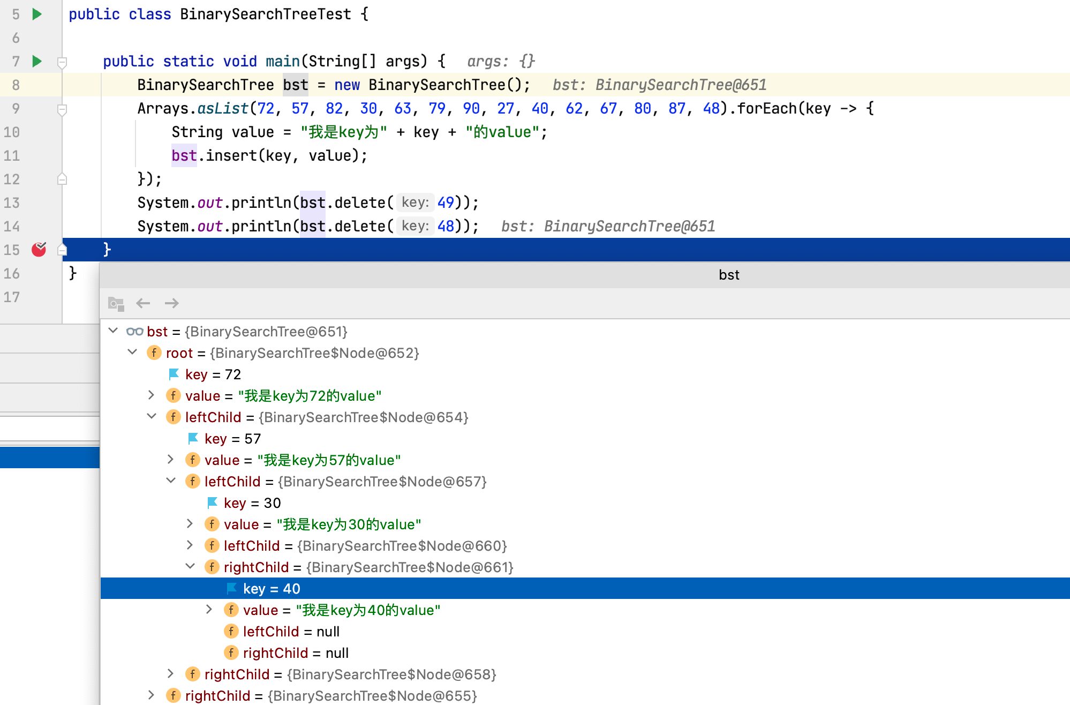Select the highlighted key = 40 row
The height and width of the screenshot is (705, 1070).
pyautogui.click(x=585, y=588)
